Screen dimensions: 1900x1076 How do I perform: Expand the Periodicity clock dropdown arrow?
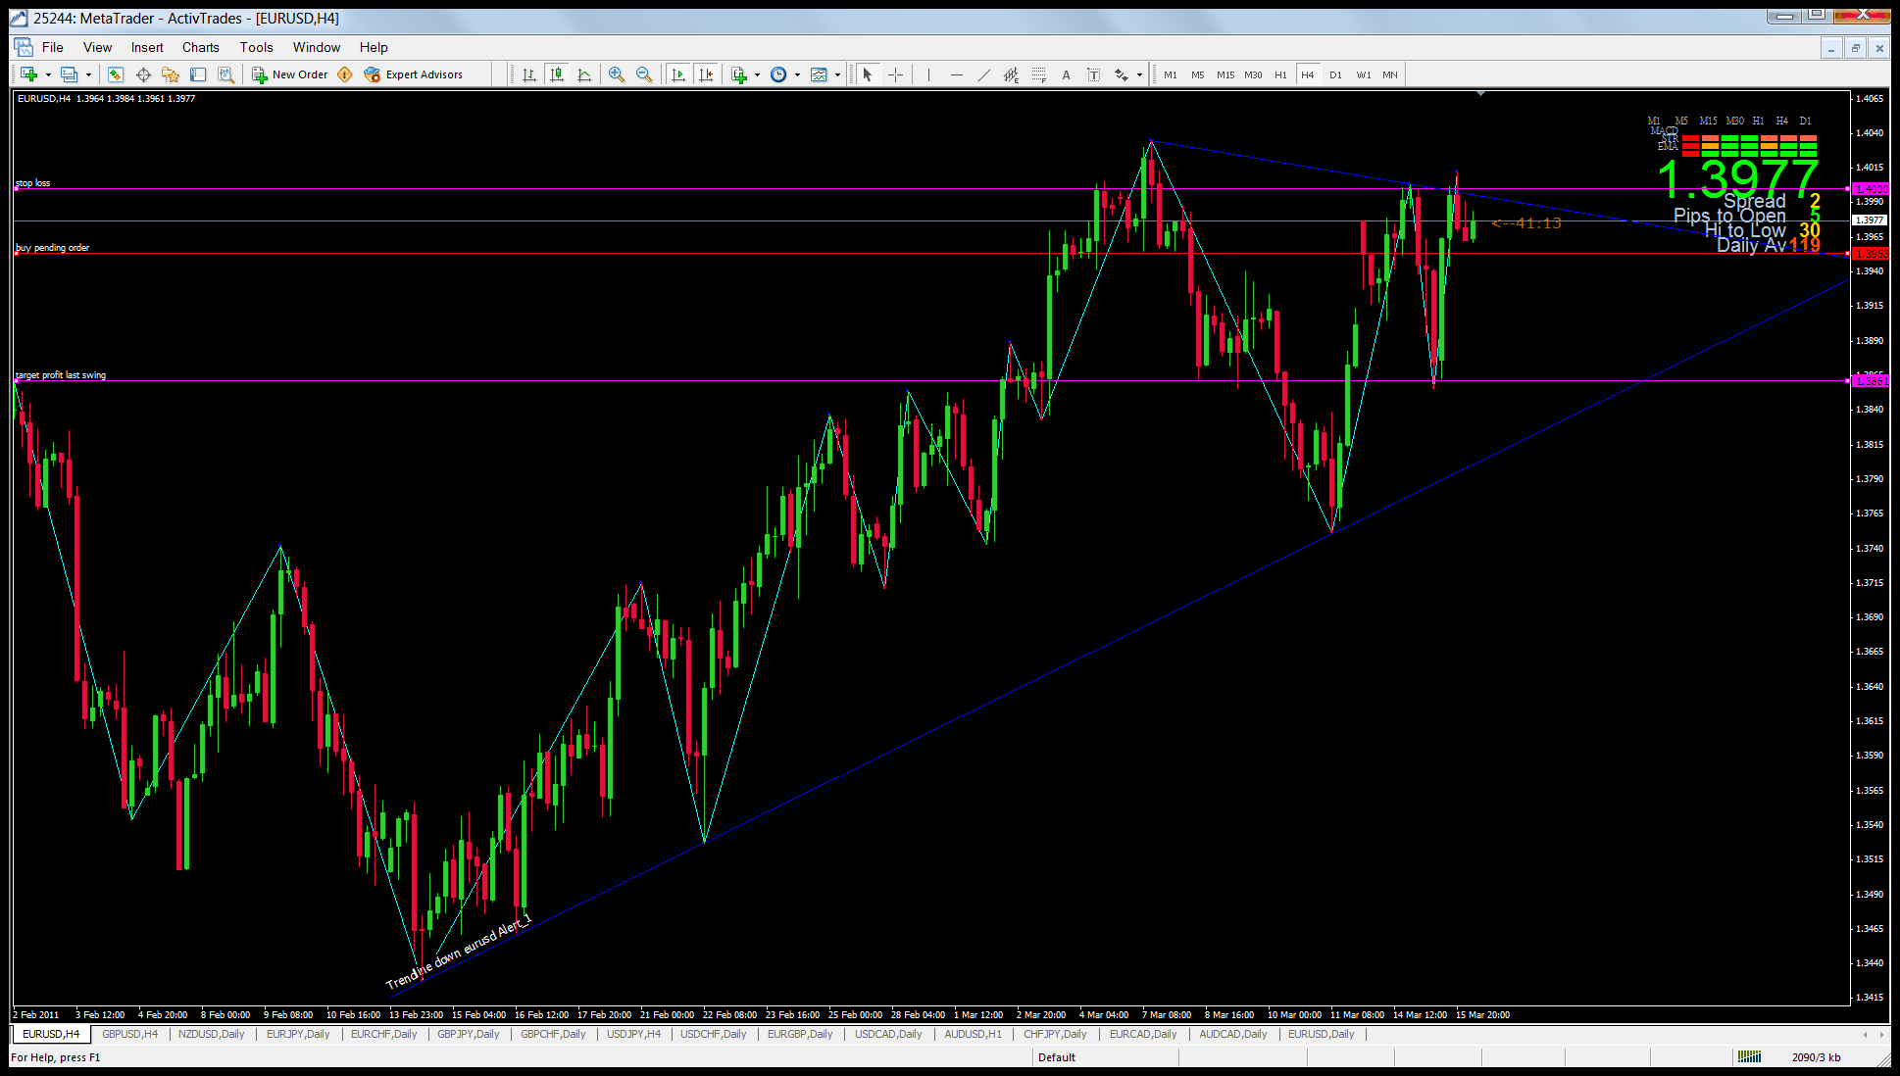click(797, 74)
